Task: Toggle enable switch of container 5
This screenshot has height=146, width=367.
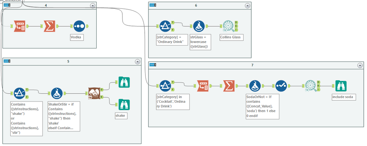Action: click(x=7, y=61)
